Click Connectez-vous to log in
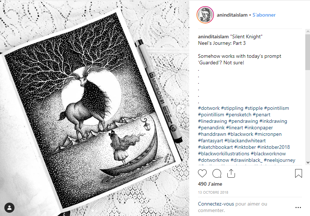310x216 pixels. pos(216,204)
